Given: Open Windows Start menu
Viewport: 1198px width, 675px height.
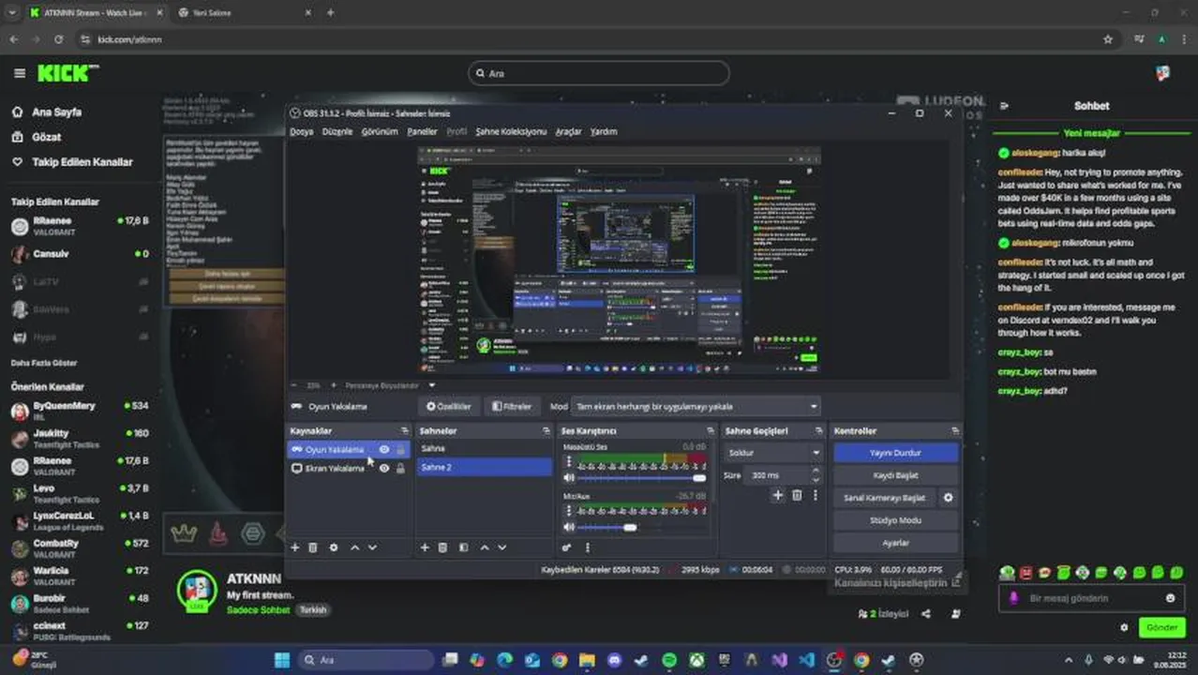Looking at the screenshot, I should (281, 660).
